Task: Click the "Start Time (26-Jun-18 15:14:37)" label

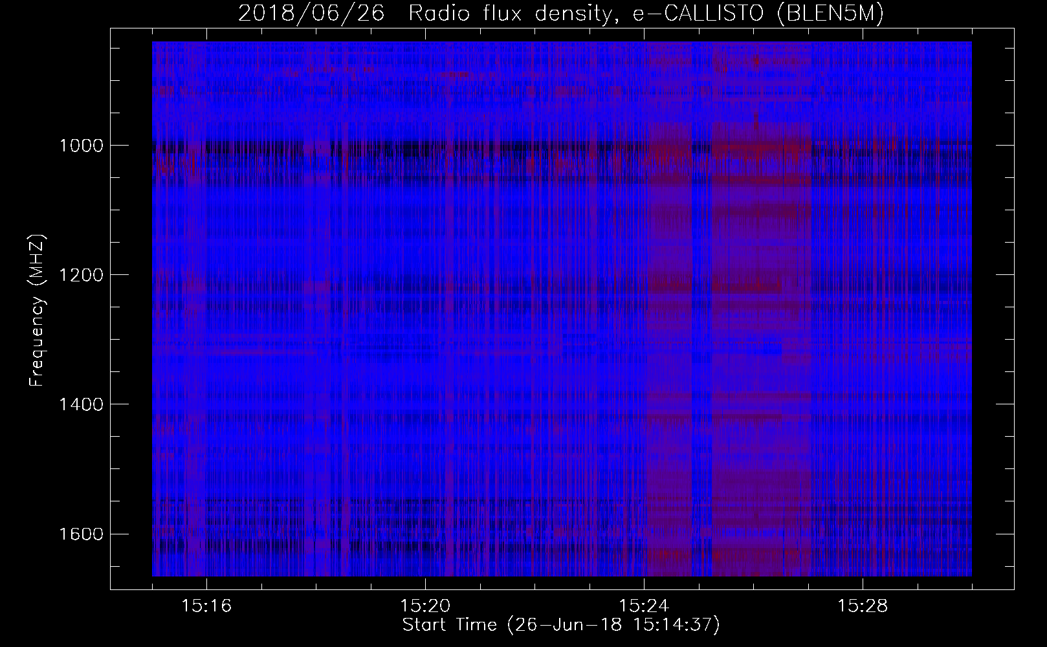Action: 561,625
